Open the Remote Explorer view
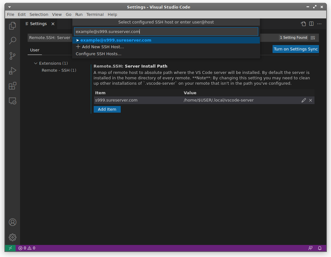 12,101
